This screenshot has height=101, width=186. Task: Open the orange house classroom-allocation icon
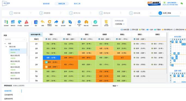coord(86,22)
